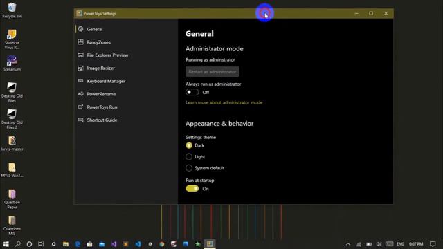Click the Image Resizer icon

pyautogui.click(x=80, y=68)
